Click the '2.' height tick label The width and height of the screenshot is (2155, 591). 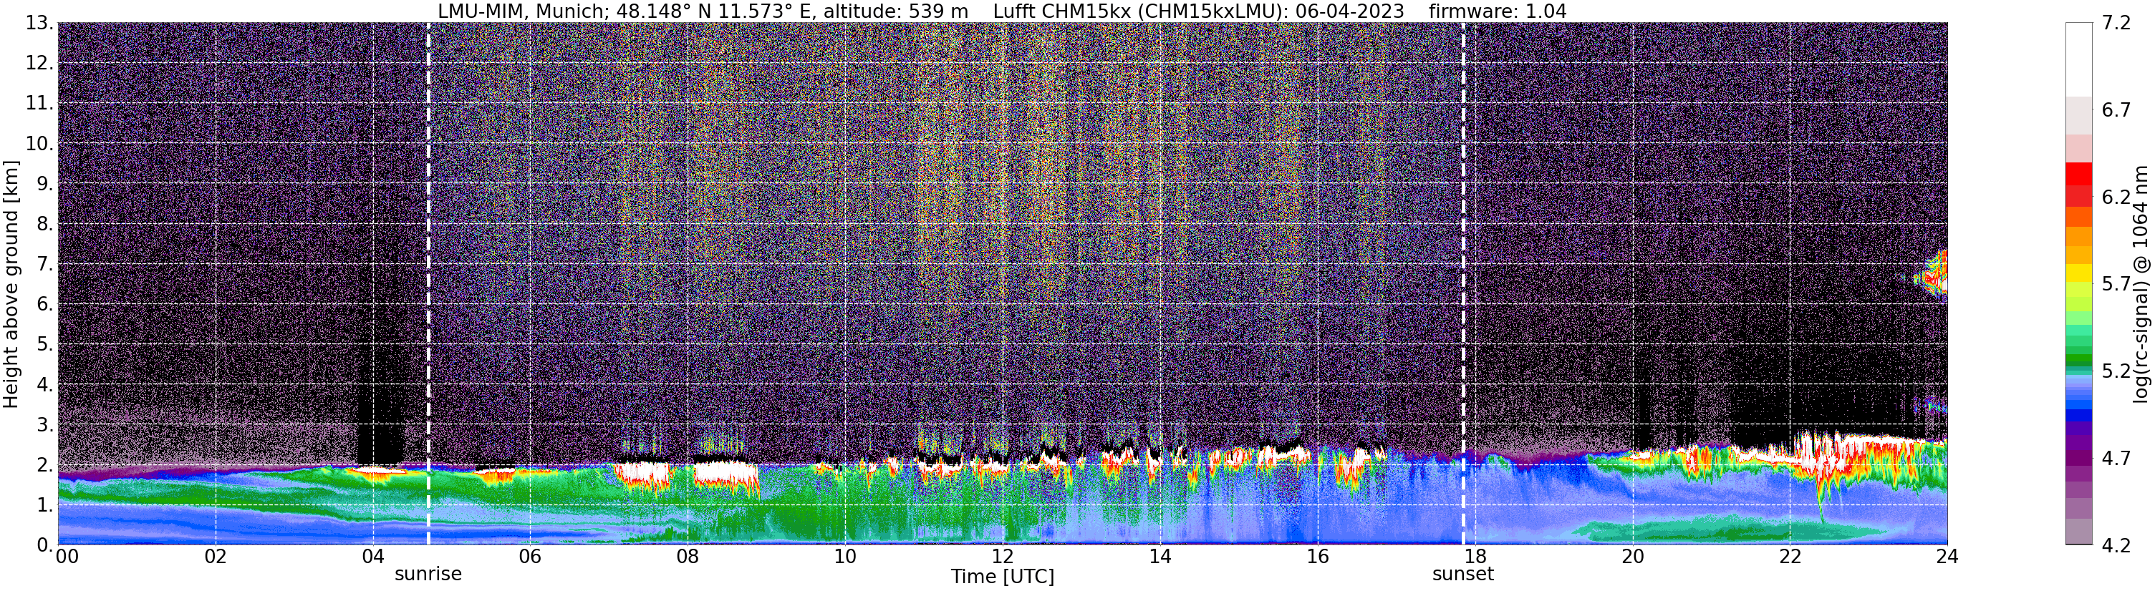(44, 464)
